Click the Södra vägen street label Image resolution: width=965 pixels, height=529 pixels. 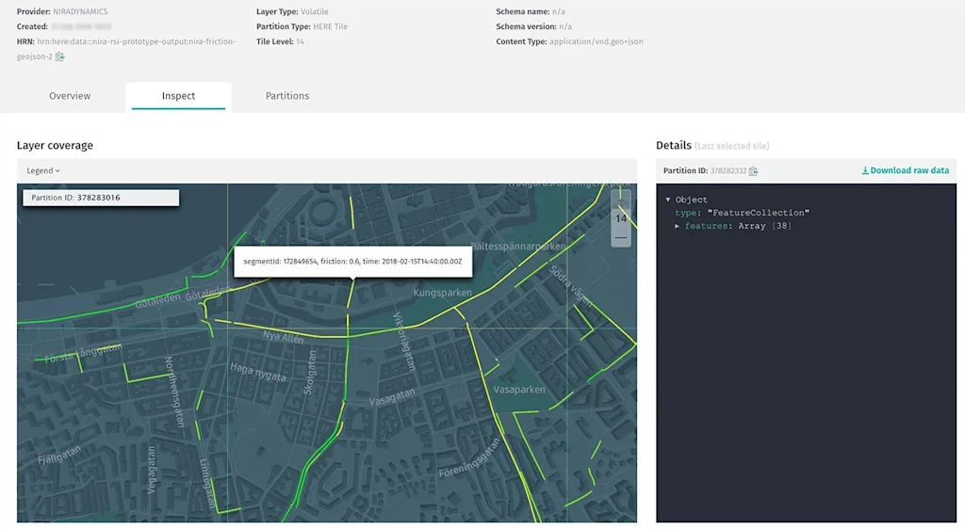click(570, 286)
